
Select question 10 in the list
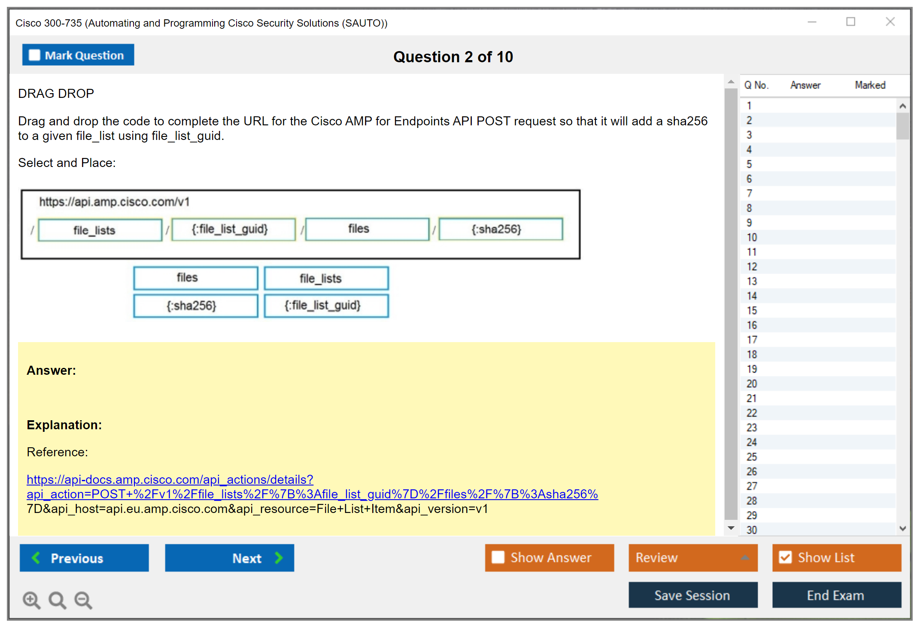(x=752, y=237)
